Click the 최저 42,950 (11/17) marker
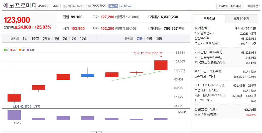This screenshot has height=133, width=262. click(27, 106)
